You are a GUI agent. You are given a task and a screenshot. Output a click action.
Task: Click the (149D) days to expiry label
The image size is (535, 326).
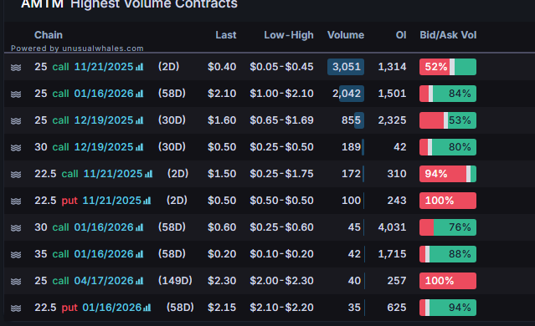pos(175,281)
